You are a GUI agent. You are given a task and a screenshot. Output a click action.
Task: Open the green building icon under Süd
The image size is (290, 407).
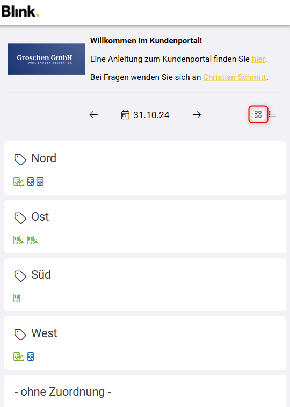point(17,298)
